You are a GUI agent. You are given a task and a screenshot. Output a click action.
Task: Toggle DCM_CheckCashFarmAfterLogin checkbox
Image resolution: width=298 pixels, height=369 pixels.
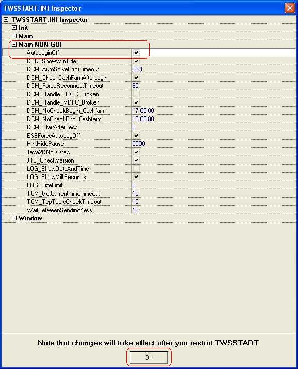coord(136,78)
